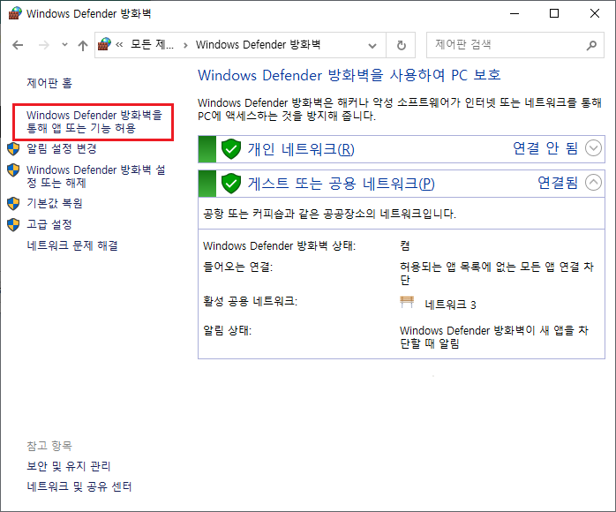
Task: Open 네트워크 문제 해결 link
Action: coord(72,245)
